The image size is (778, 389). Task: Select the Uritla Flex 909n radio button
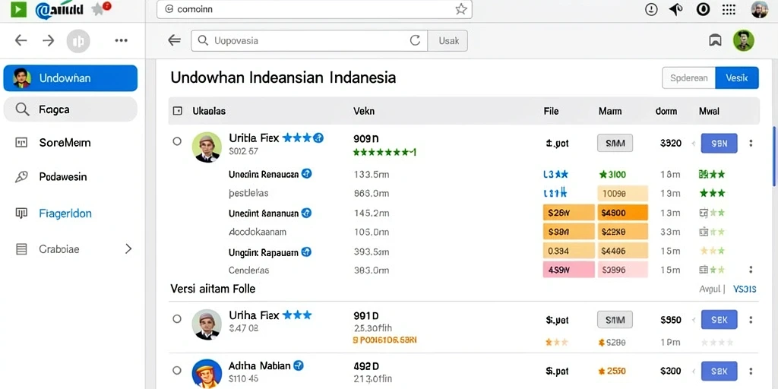tap(177, 141)
